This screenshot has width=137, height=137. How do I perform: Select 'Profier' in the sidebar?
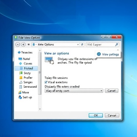click(28, 78)
